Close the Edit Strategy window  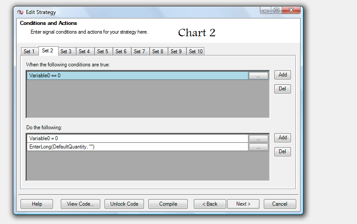point(291,10)
